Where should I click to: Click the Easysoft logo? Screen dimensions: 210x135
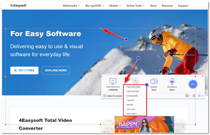click(18, 6)
